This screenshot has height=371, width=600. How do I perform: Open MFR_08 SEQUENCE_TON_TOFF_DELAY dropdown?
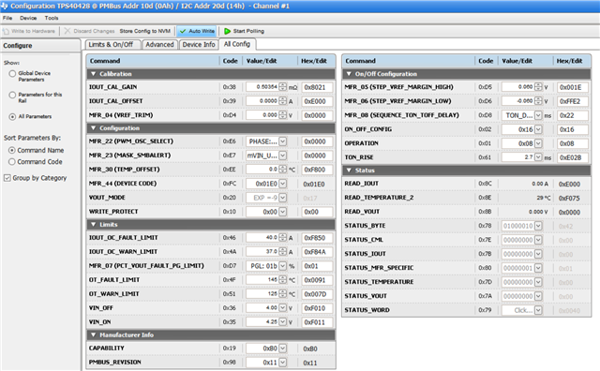[538, 115]
